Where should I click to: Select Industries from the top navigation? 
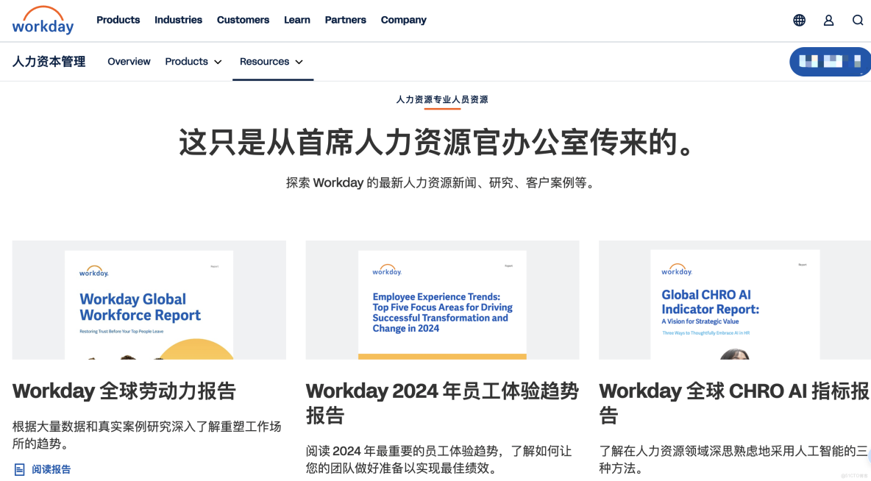pos(178,20)
